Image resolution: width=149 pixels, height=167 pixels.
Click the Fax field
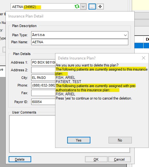43,93
